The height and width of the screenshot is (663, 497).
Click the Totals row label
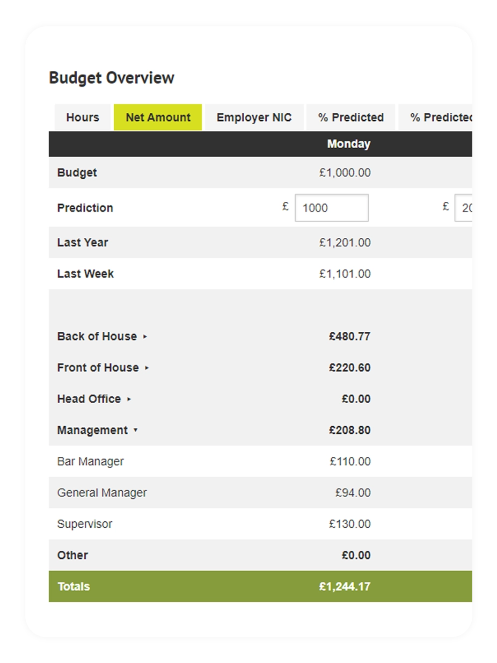[x=74, y=586]
